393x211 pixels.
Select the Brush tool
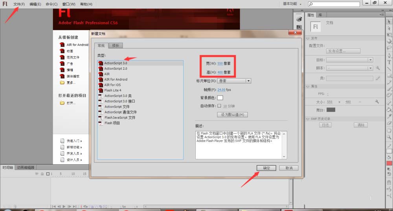389,88
